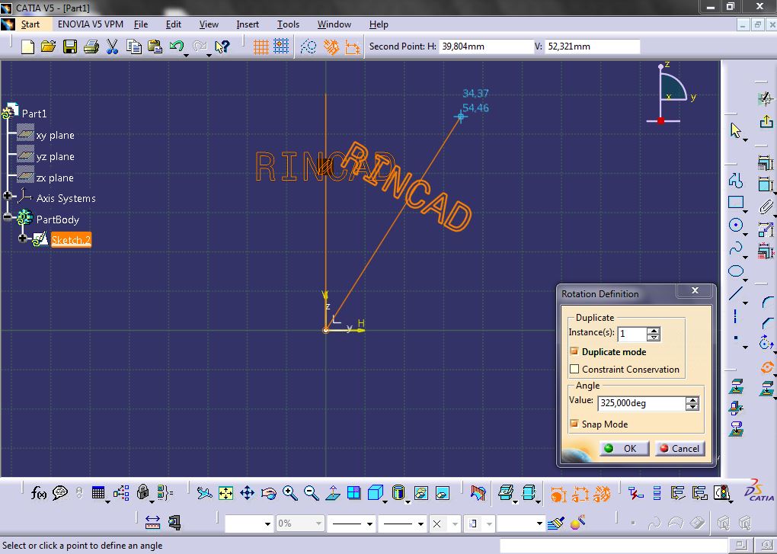Select the zx plane tree item
777x554 pixels.
[x=55, y=178]
